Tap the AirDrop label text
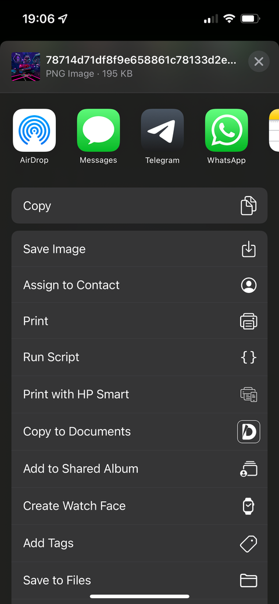279x604 pixels. [34, 160]
